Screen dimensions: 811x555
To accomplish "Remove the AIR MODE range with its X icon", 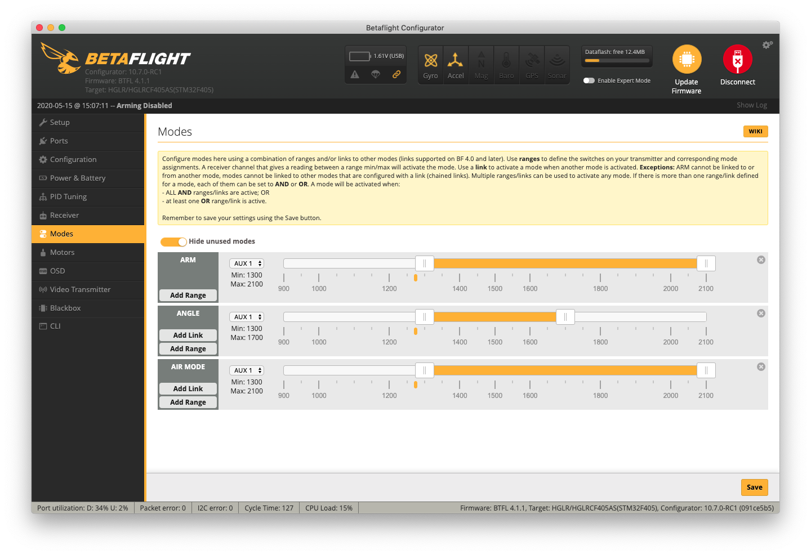I will click(761, 367).
